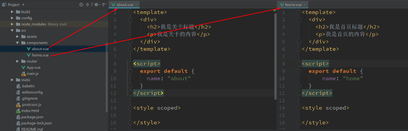This screenshot has height=131, width=408.
Task: Close the home.vue tab
Action: pos(305,5)
